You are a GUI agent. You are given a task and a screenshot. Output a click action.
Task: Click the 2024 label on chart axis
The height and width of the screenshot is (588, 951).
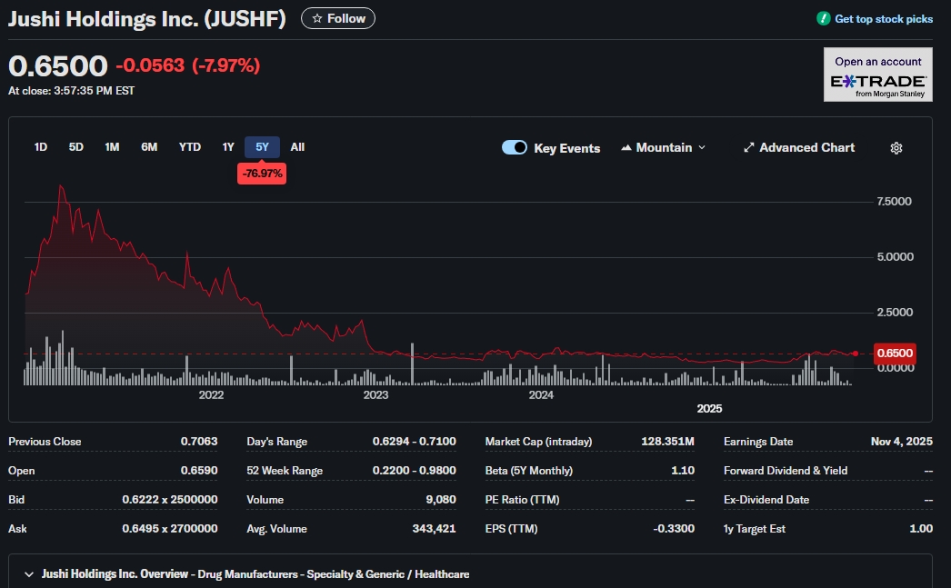tap(541, 394)
